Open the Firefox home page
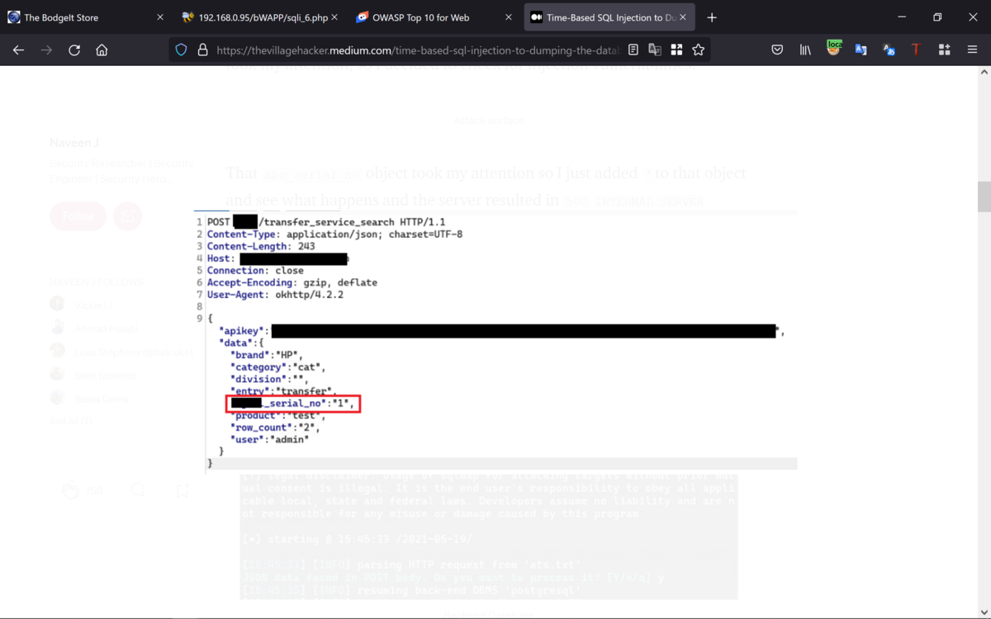 pyautogui.click(x=102, y=50)
